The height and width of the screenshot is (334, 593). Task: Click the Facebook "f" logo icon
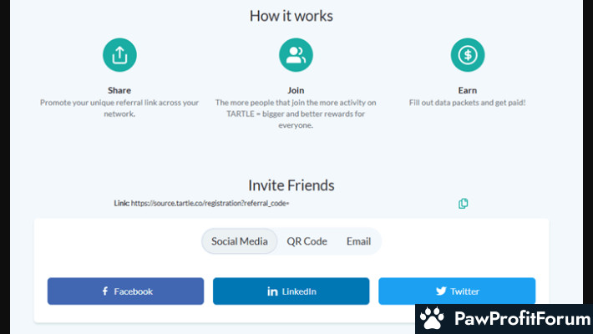[x=105, y=291]
